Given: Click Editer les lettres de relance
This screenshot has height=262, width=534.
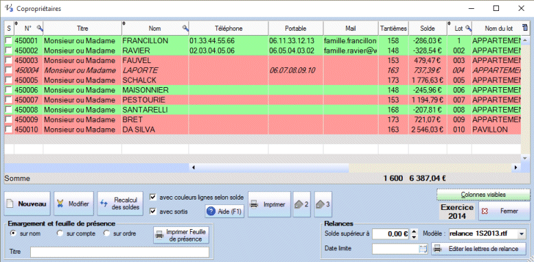Looking at the screenshot, I should [x=478, y=249].
